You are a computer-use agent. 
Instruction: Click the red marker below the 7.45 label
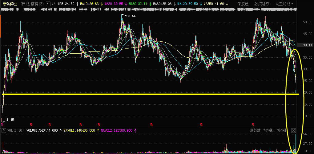[2, 124]
